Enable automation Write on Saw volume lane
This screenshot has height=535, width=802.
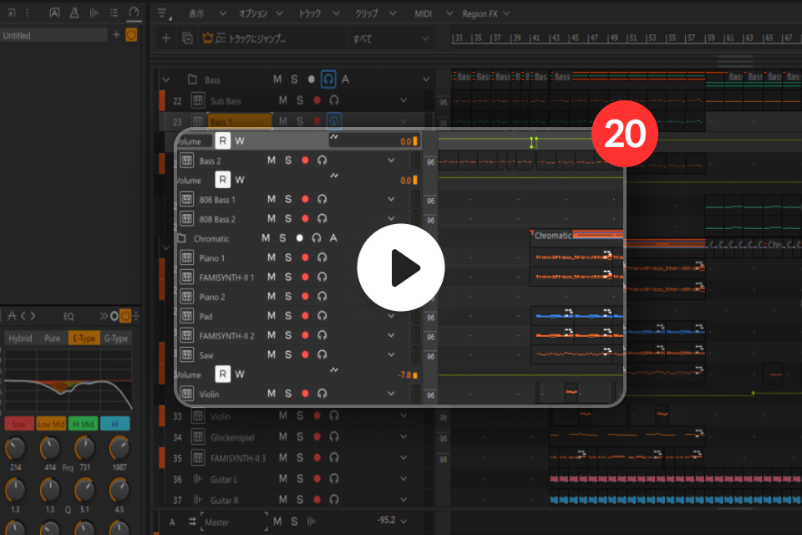click(240, 374)
